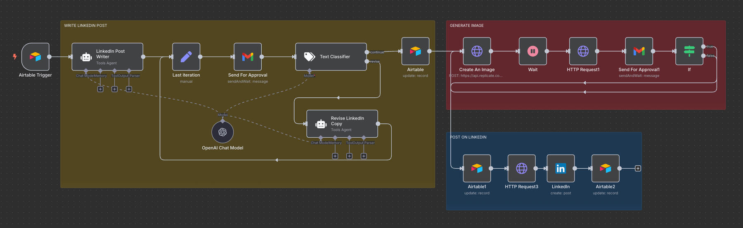Click the plus button after Airtable2
The image size is (743, 228).
638,168
